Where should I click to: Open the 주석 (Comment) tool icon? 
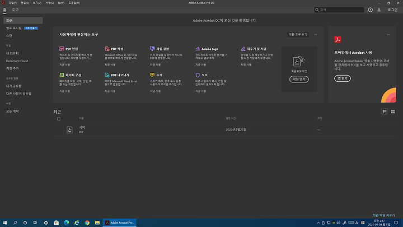click(152, 75)
